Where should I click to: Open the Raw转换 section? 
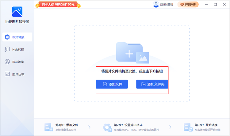click(x=18, y=62)
